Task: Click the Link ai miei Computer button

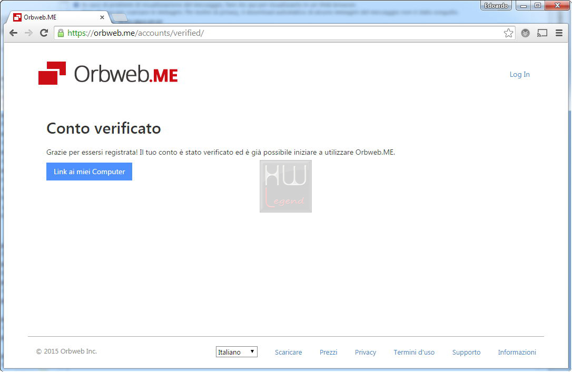Action: (x=89, y=172)
